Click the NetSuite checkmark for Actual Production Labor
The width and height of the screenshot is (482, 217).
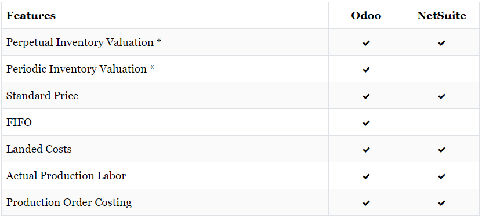[x=441, y=176]
